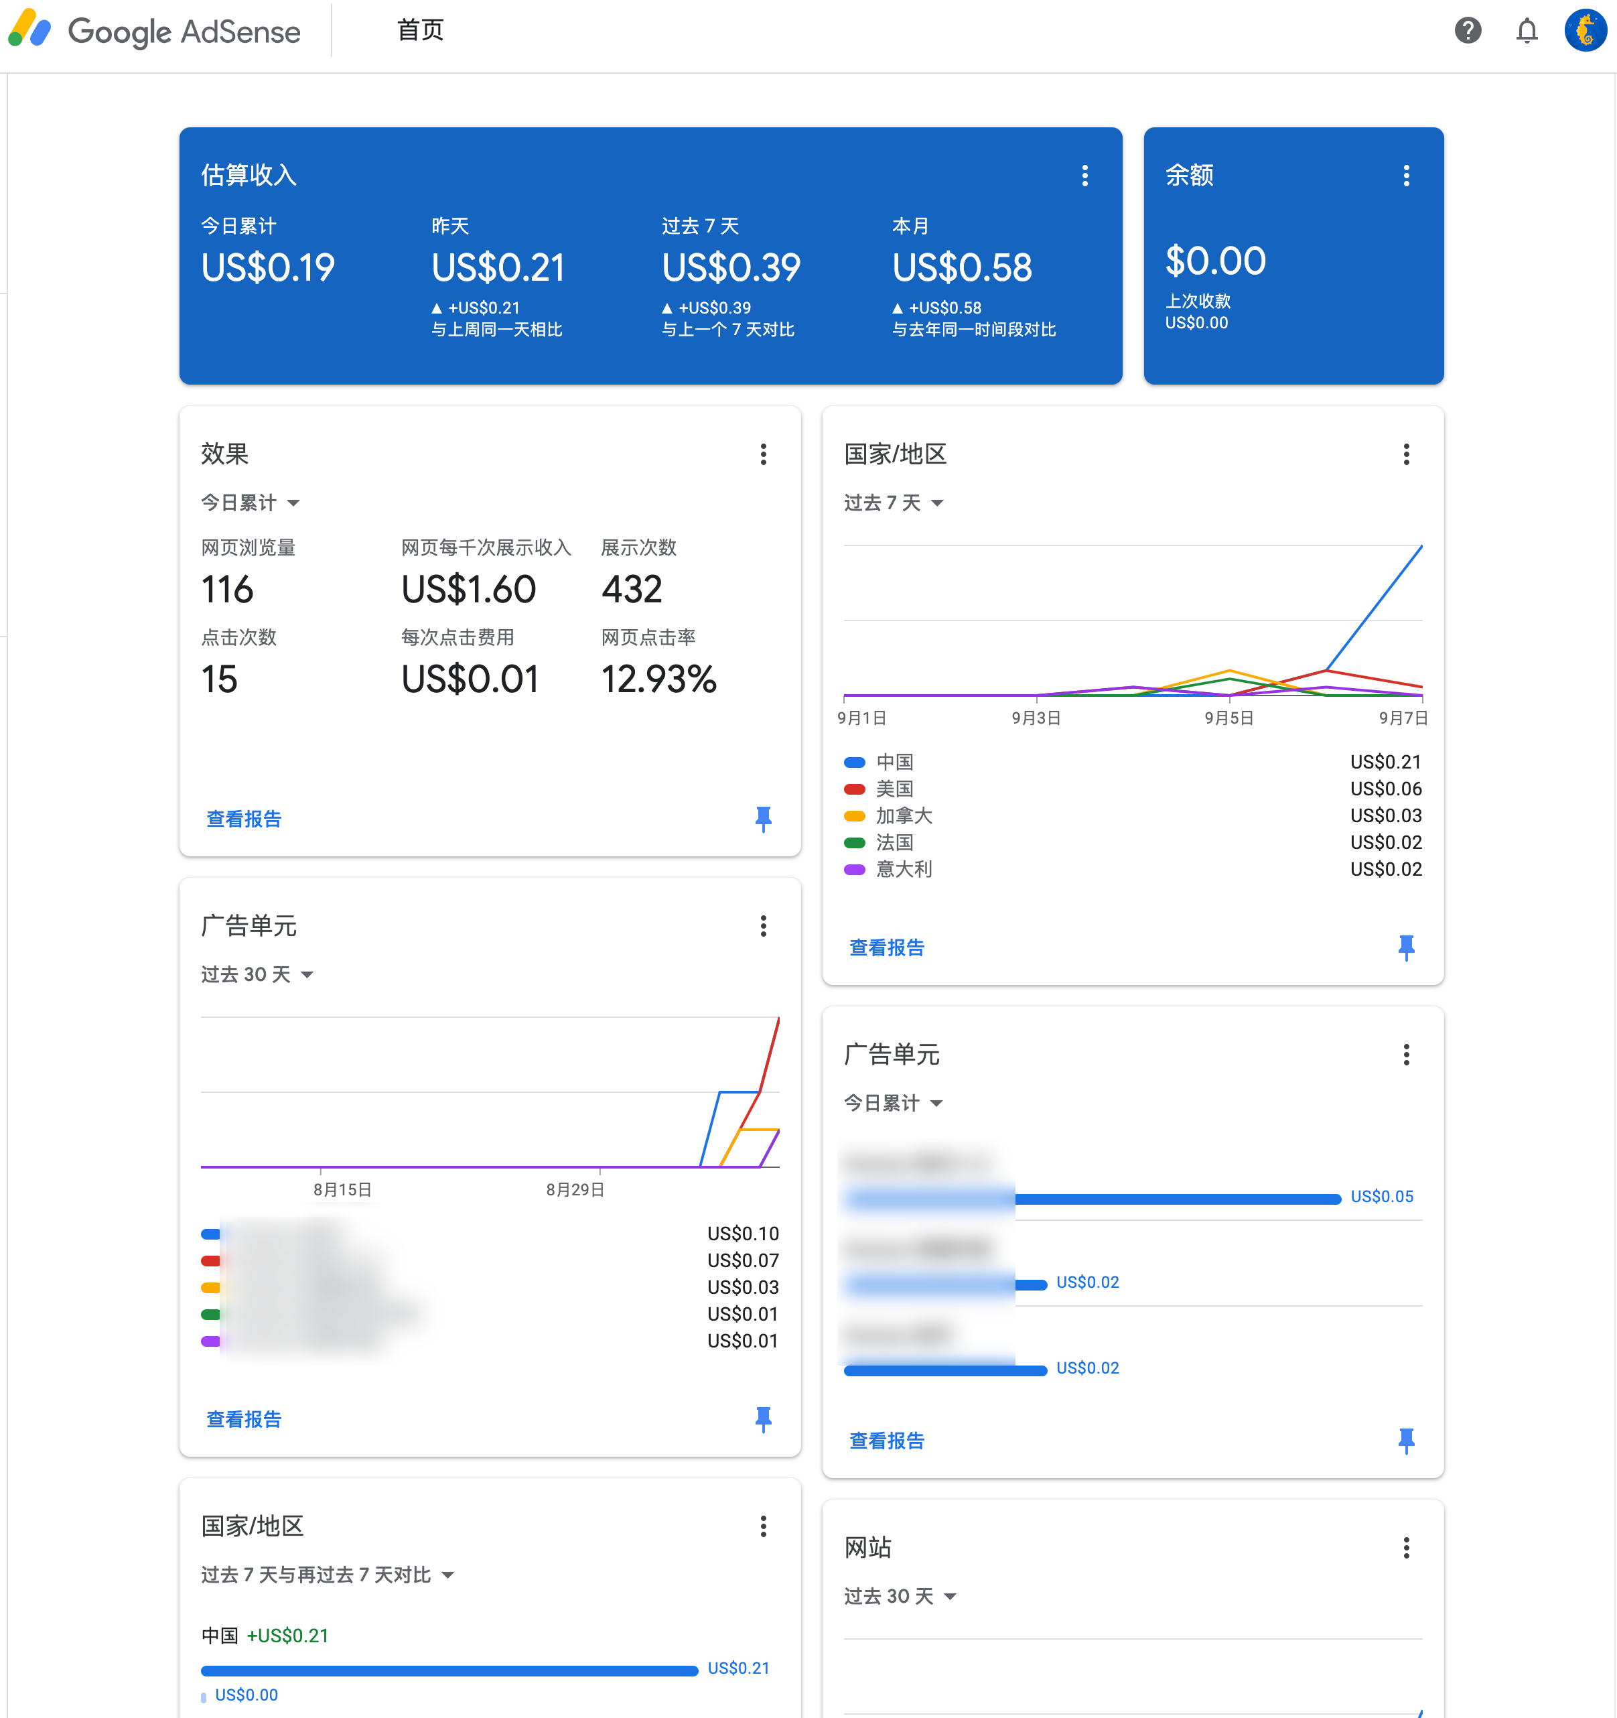Viewport: 1617px width, 1718px height.
Task: Click the 今日累计 US$0.19 earnings value
Action: [x=268, y=267]
